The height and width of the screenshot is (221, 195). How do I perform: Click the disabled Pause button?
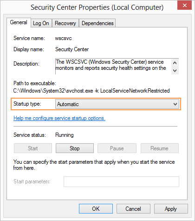(x=117, y=148)
